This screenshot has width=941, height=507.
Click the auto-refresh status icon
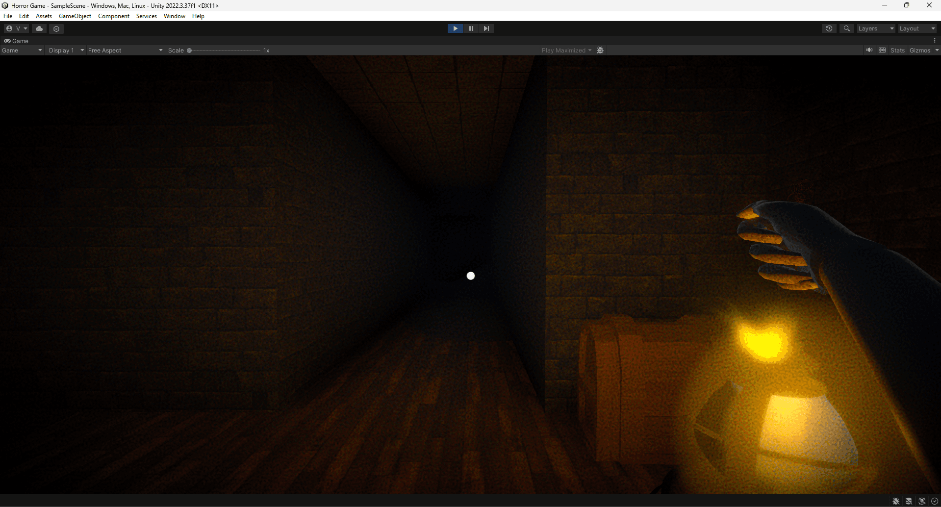click(x=921, y=501)
